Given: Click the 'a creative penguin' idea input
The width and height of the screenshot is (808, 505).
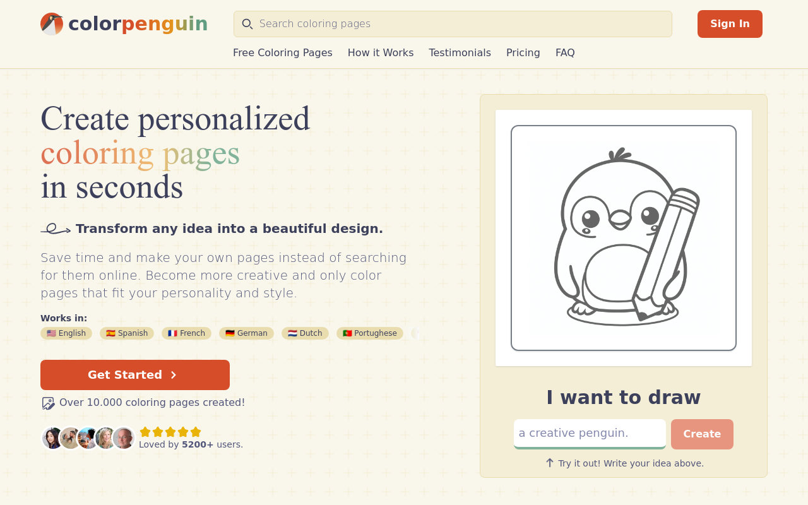Looking at the screenshot, I should (590, 434).
